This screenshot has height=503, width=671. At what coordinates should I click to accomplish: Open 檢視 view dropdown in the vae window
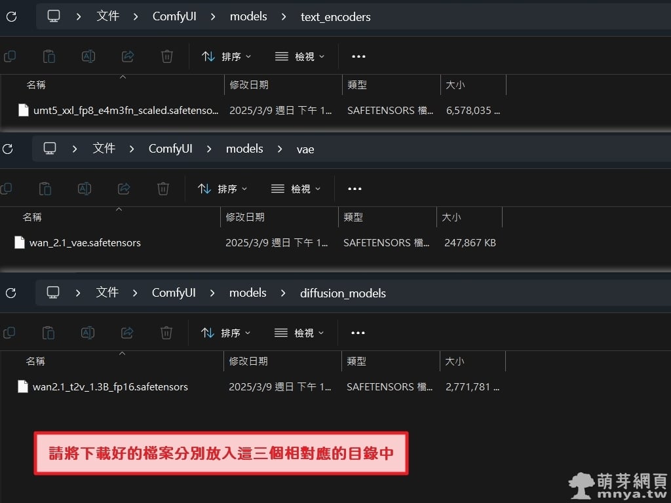(297, 189)
